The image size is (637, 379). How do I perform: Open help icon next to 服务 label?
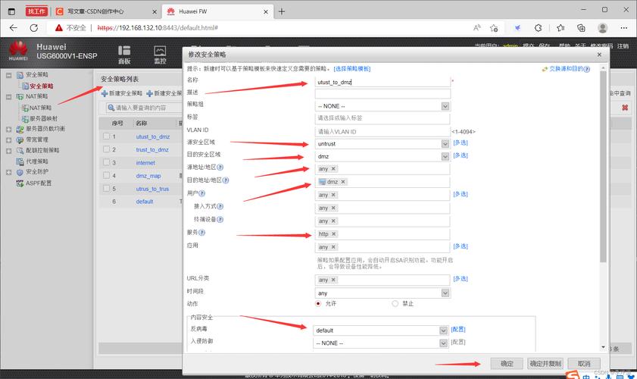coord(202,233)
